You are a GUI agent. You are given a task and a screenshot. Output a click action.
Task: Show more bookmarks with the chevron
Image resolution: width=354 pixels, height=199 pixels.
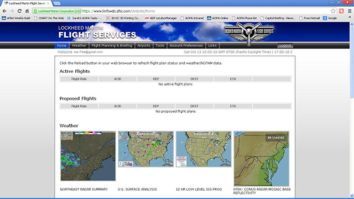click(350, 18)
